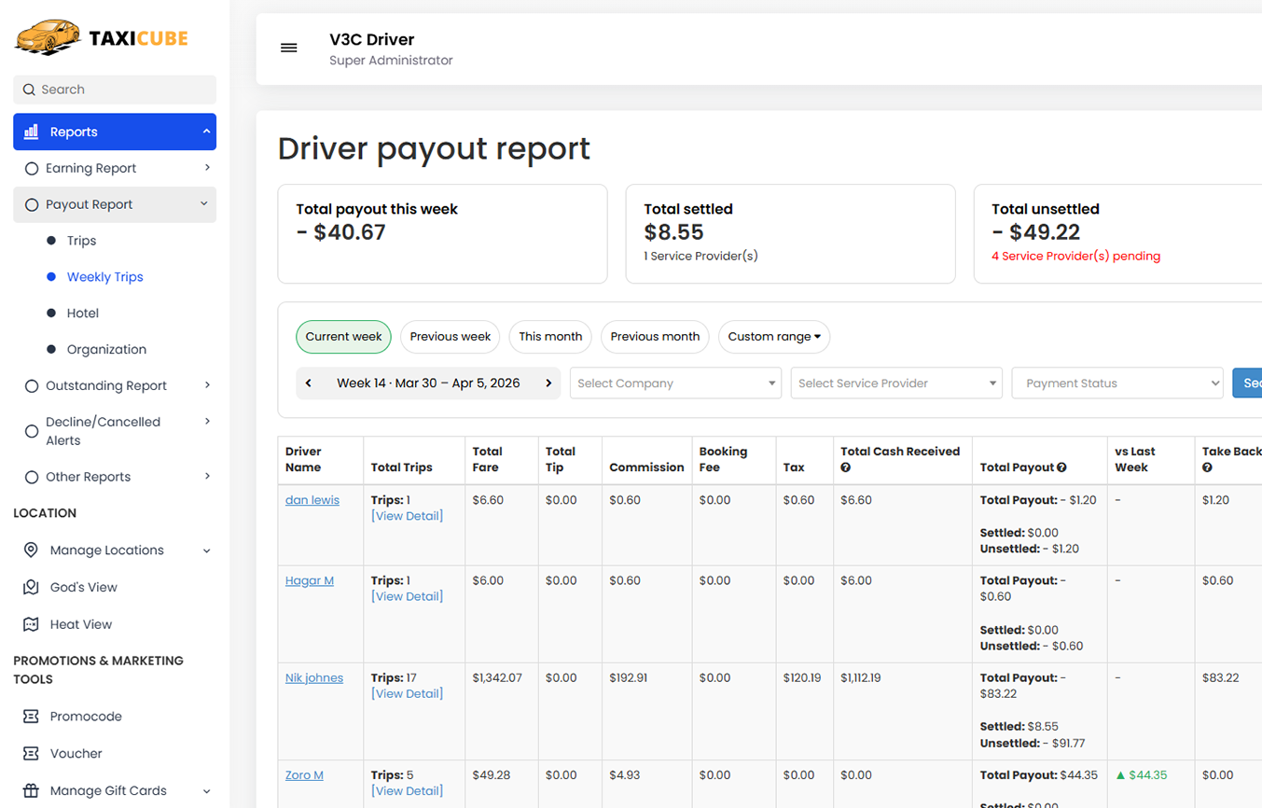This screenshot has width=1262, height=808.
Task: Click the Voucher icon in sidebar
Action: click(x=31, y=753)
